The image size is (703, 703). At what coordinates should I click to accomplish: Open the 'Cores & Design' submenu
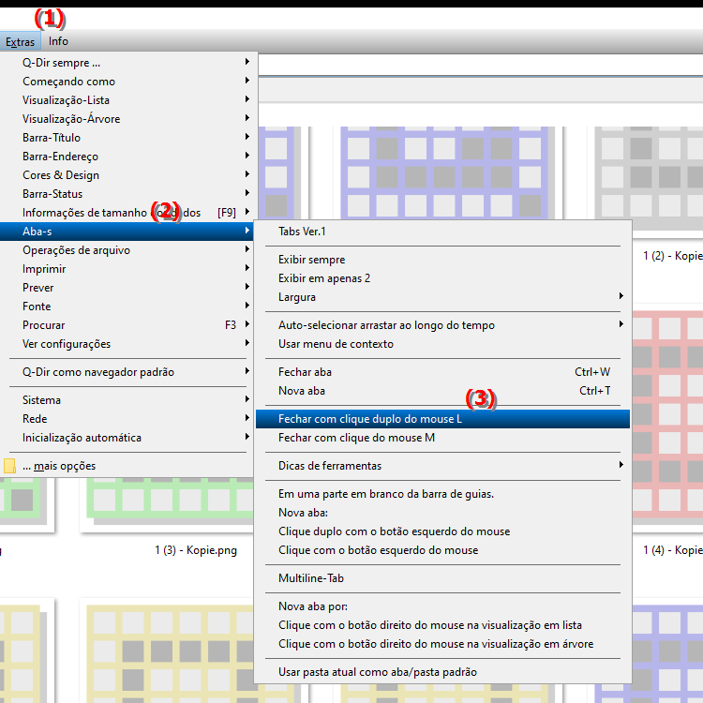tap(127, 175)
